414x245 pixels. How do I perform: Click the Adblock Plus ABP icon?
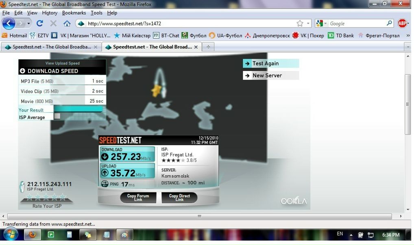pyautogui.click(x=402, y=24)
